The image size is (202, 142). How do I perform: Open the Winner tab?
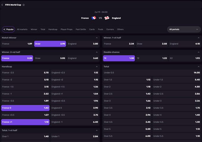click(x=34, y=29)
